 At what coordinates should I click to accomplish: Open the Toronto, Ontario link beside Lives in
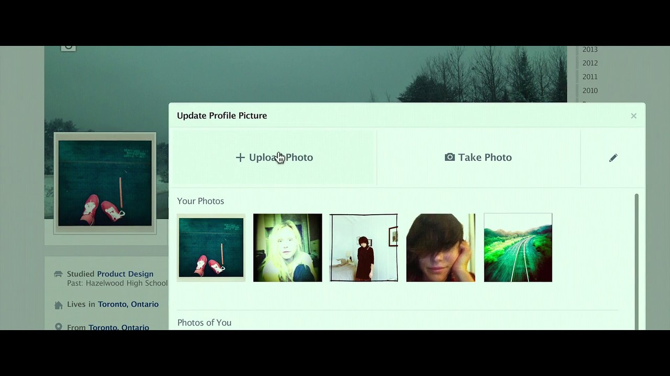click(x=128, y=304)
